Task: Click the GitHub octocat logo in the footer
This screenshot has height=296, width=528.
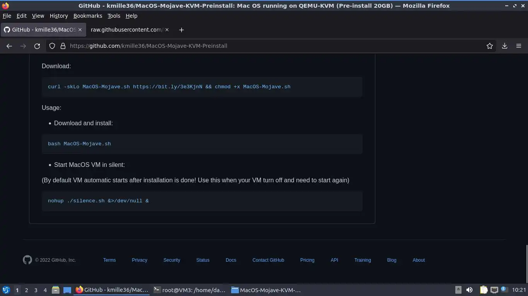Action: click(27, 260)
